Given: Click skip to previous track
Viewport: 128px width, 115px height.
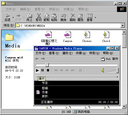Looking at the screenshot, I should (56, 70).
